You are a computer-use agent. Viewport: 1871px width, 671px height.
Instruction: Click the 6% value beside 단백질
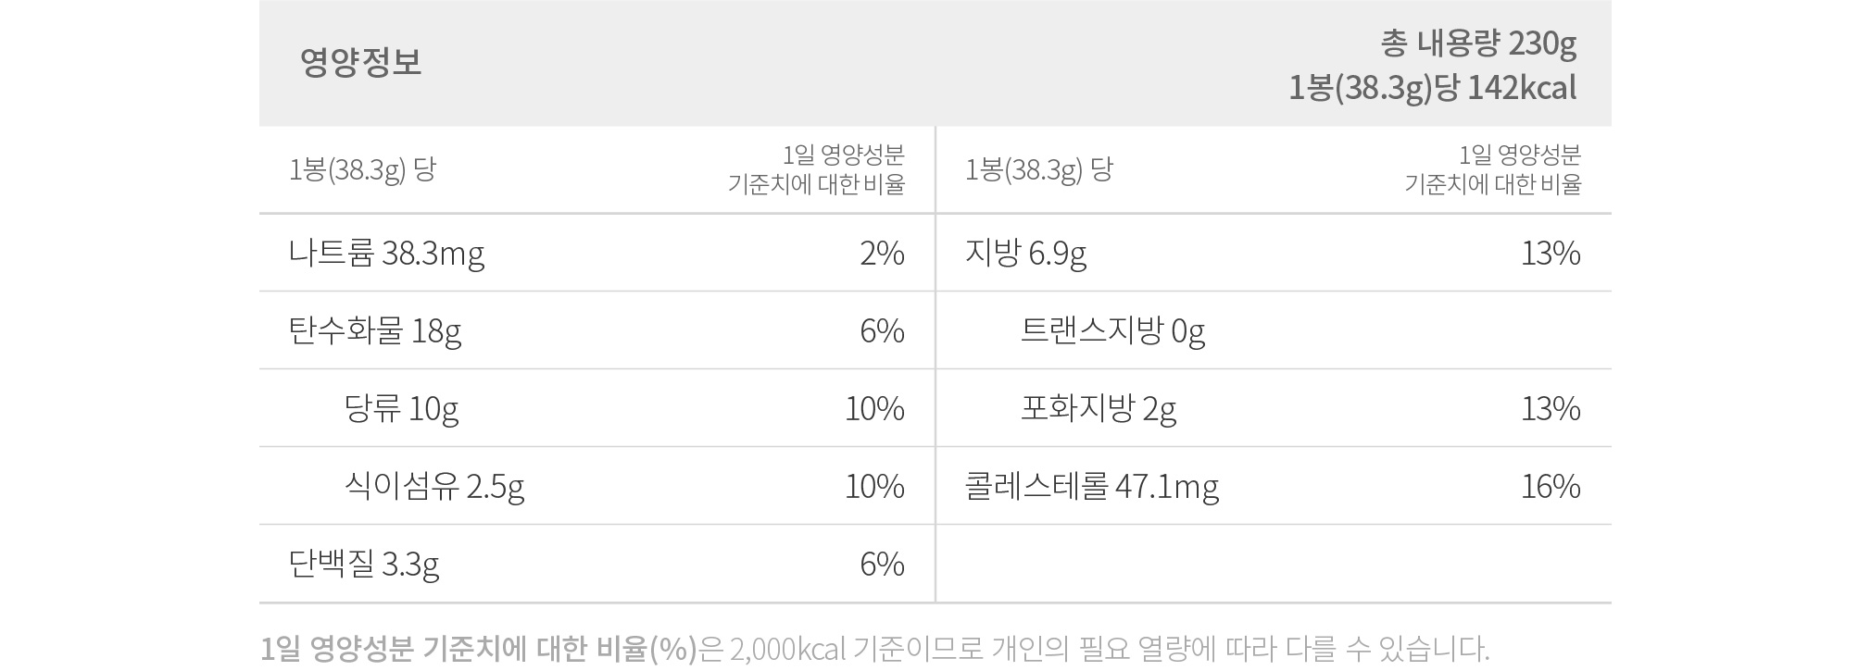(x=882, y=564)
